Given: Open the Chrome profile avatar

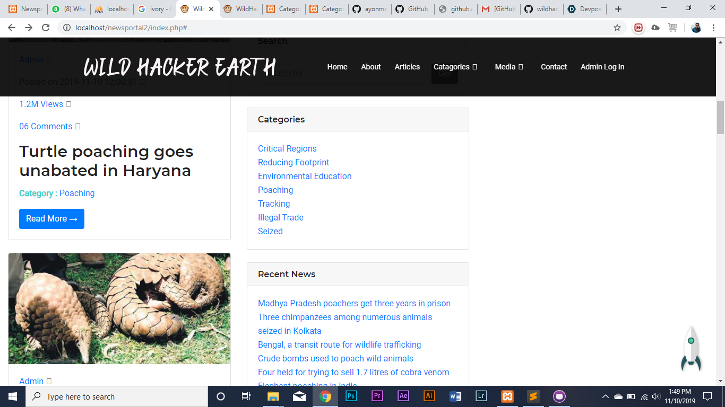Looking at the screenshot, I should coord(696,28).
